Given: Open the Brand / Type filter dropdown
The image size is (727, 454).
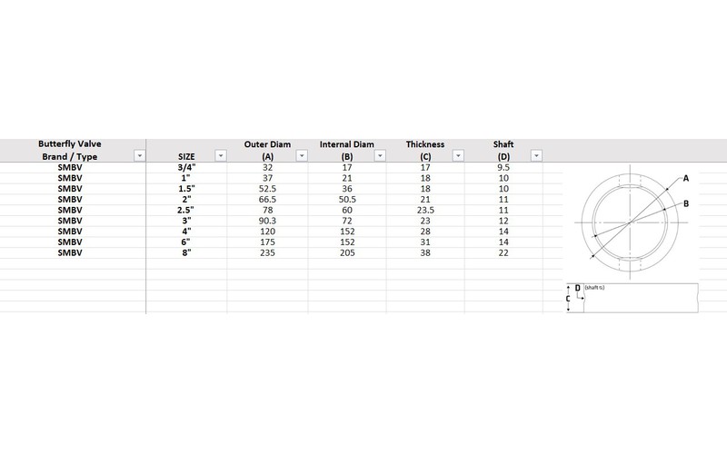Looking at the screenshot, I should point(139,156).
